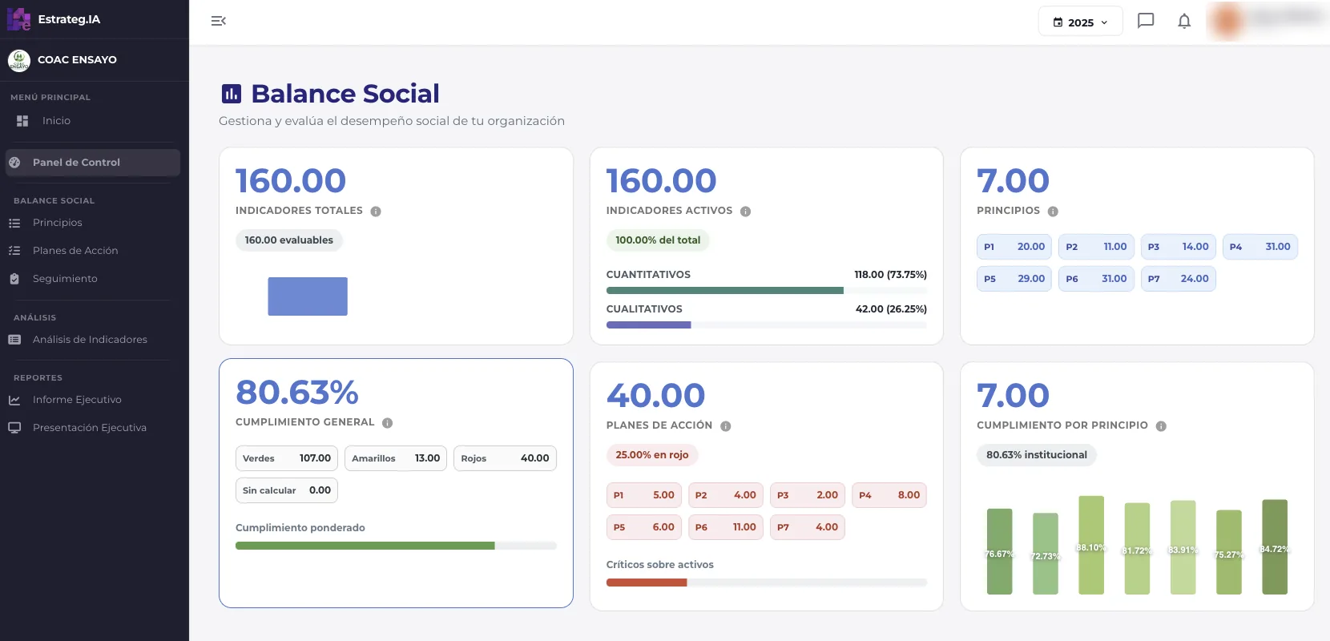Image resolution: width=1330 pixels, height=641 pixels.
Task: Click the 160.00 evaluables badge
Action: pos(288,240)
